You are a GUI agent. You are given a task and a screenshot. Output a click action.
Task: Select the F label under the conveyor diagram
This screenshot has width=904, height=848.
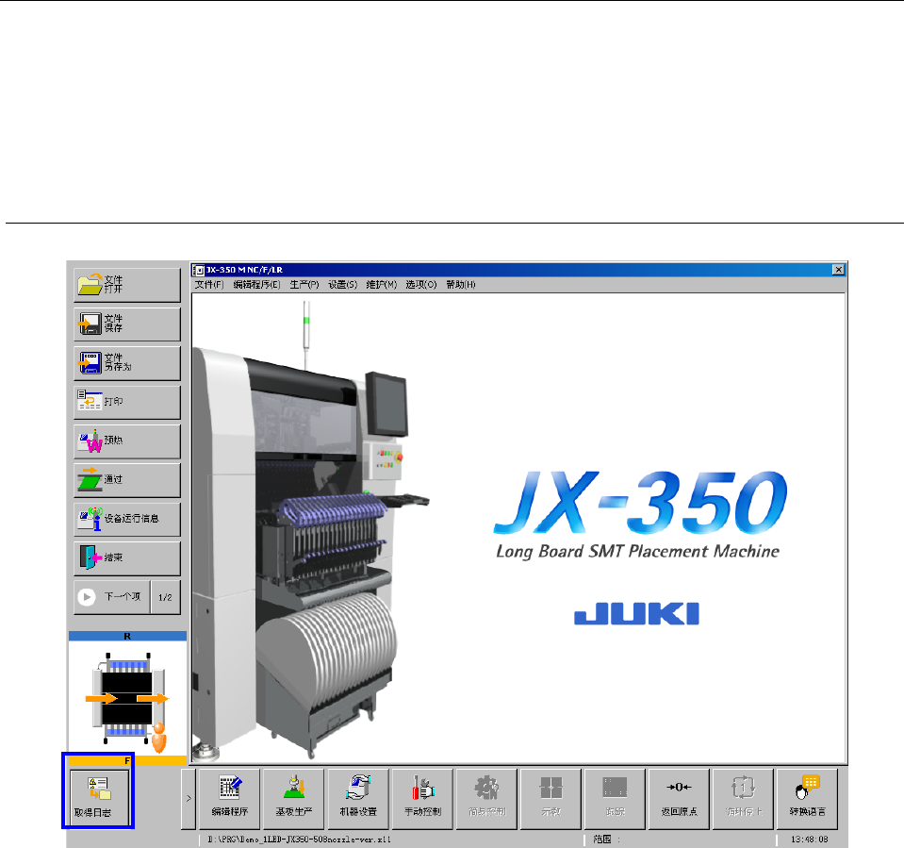[127, 761]
